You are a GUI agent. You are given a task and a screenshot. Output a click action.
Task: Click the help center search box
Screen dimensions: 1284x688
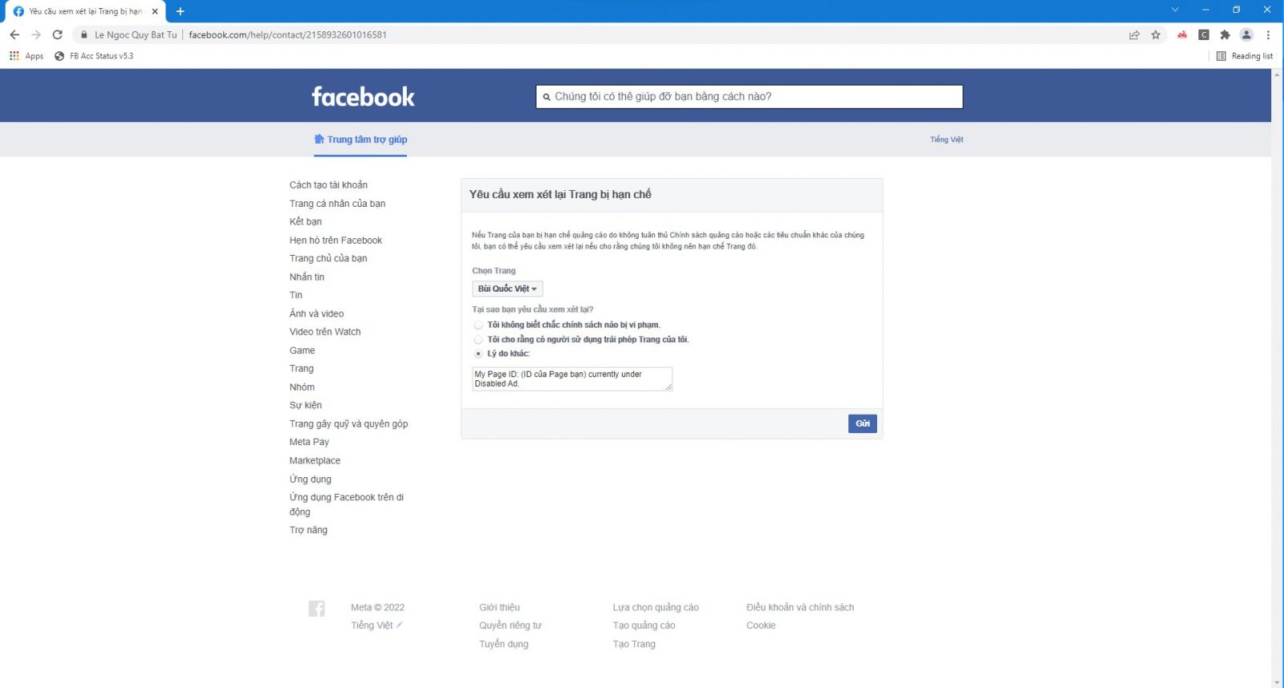(750, 97)
